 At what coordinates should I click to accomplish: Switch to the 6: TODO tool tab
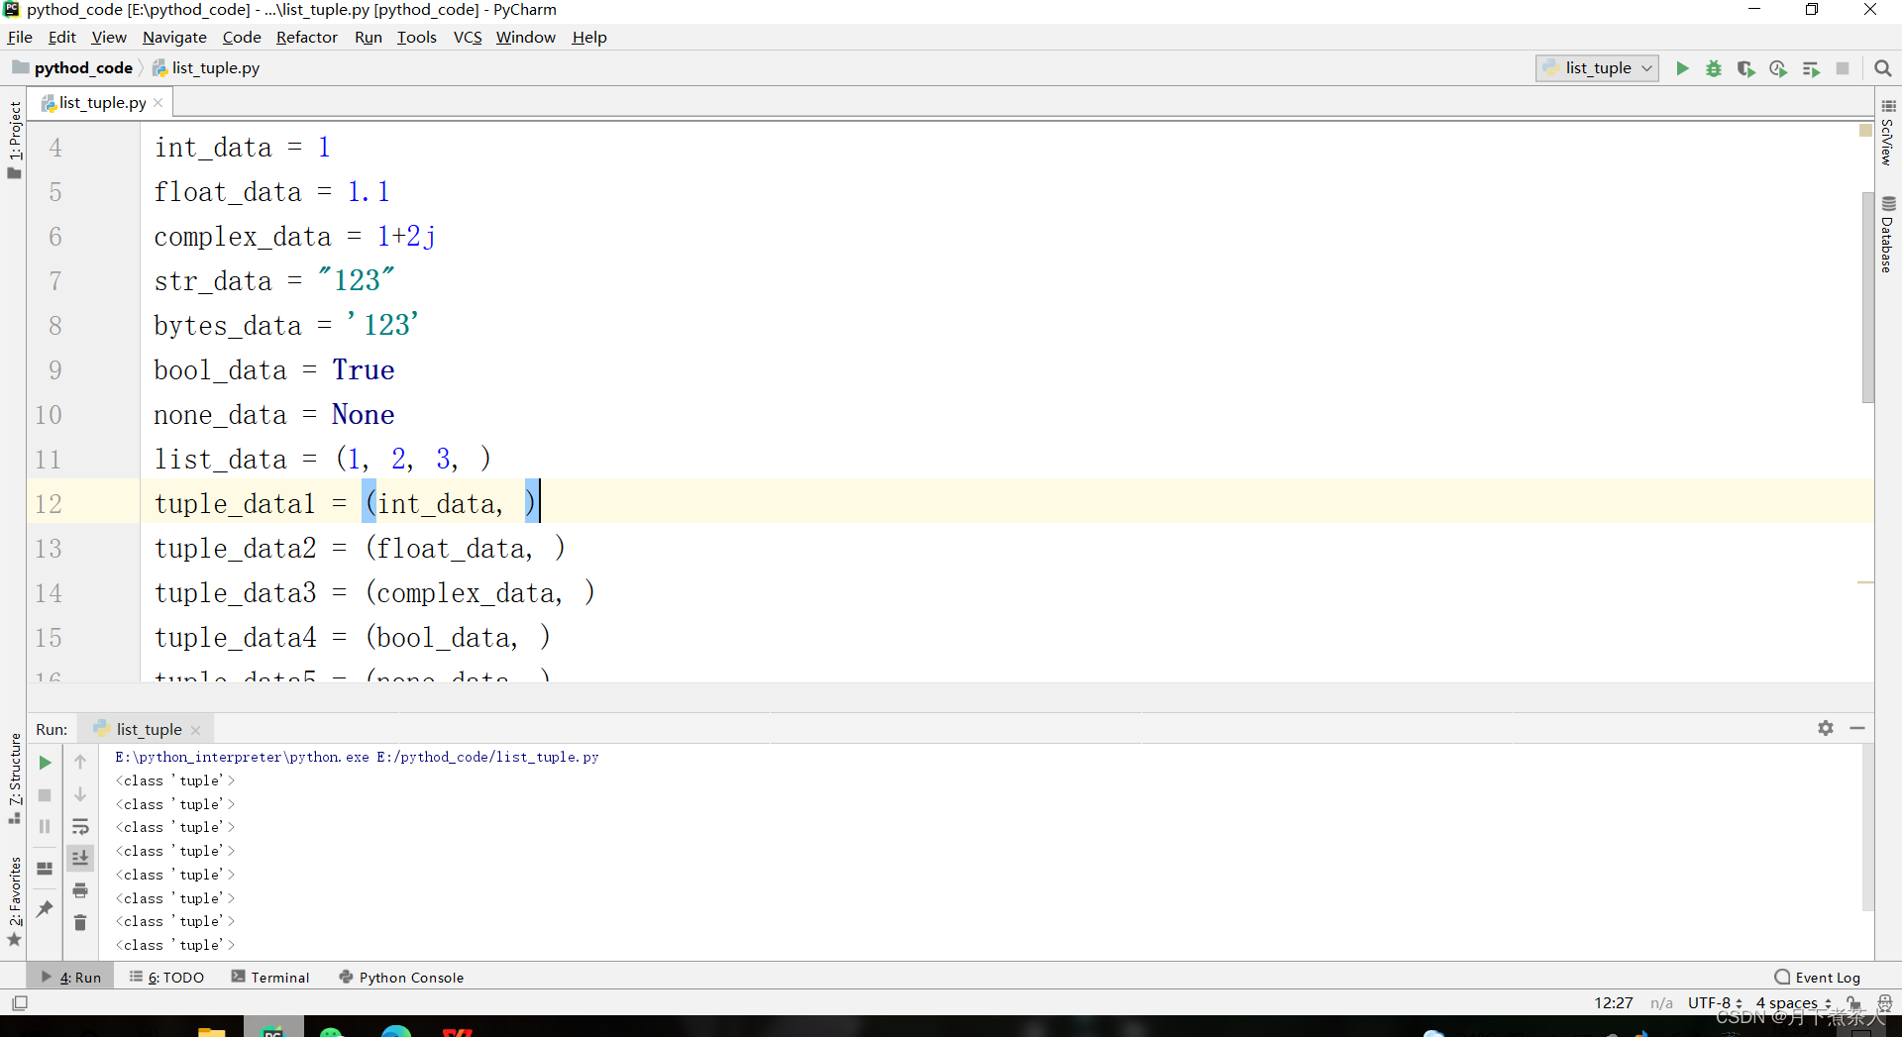coord(166,977)
